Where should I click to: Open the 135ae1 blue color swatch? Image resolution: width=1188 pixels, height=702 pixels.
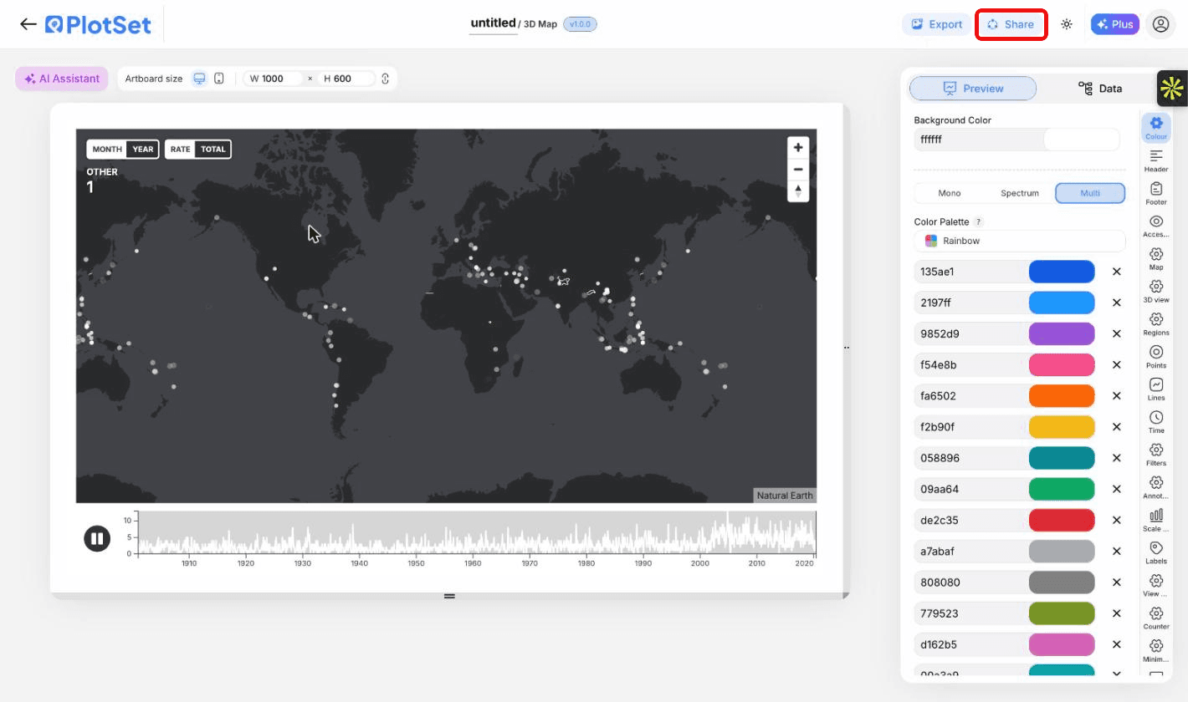[x=1062, y=272]
